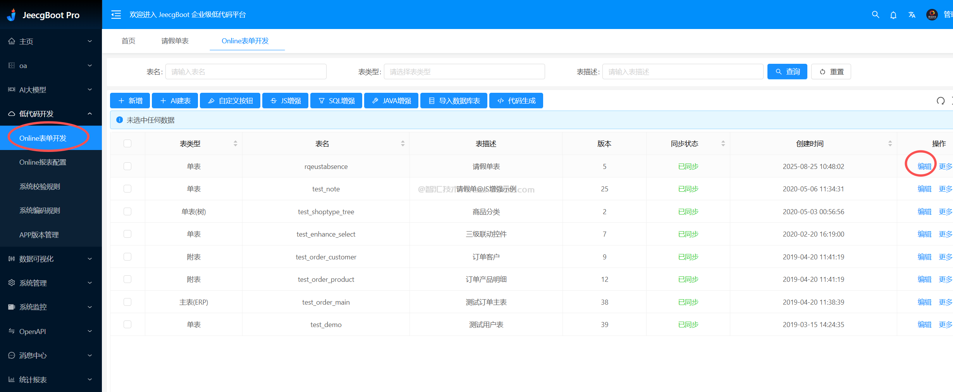Click the 新增 add button

(130, 101)
